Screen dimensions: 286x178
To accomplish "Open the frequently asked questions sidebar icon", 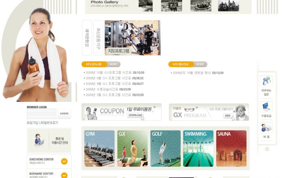I will [266, 81].
